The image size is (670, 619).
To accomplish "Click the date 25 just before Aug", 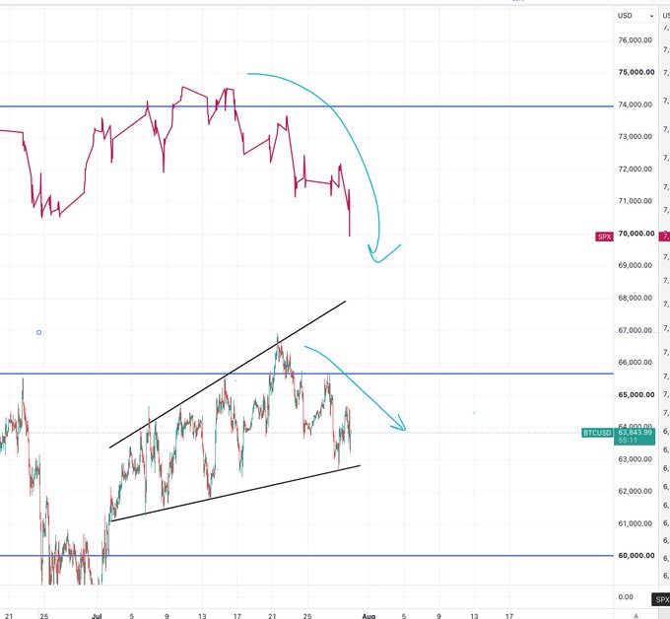I will click(x=307, y=616).
